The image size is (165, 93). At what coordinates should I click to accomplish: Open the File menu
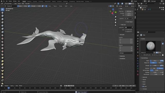(4, 1)
